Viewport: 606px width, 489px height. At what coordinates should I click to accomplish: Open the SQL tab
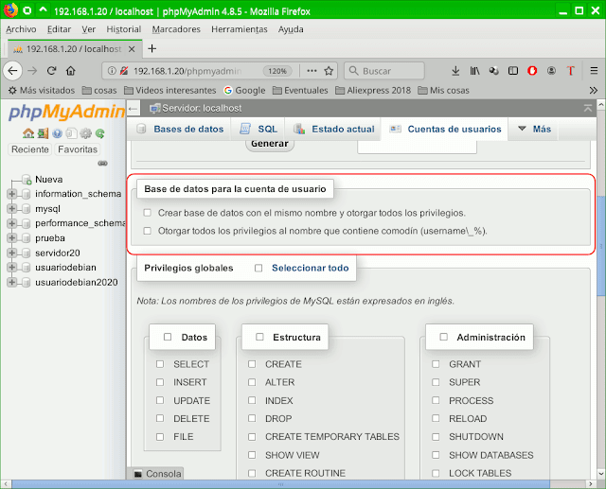(x=258, y=129)
